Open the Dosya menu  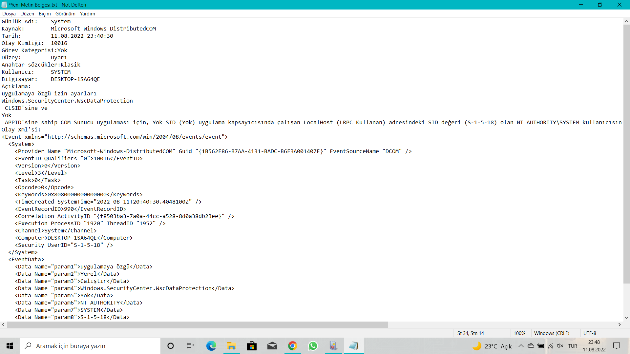[9, 14]
